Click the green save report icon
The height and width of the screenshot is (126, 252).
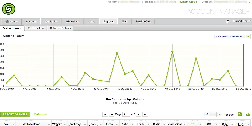coord(240,114)
